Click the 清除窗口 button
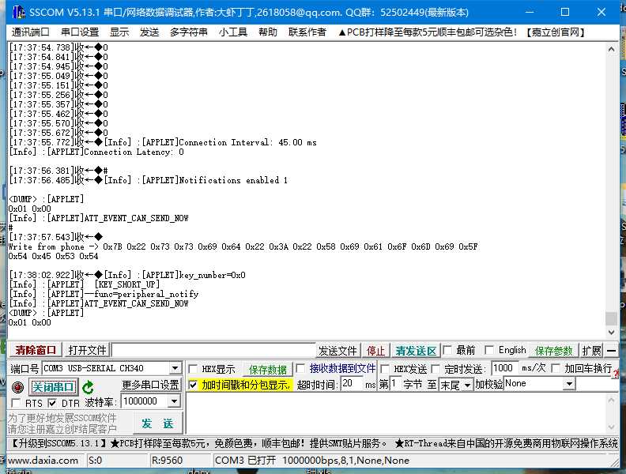 pos(36,350)
